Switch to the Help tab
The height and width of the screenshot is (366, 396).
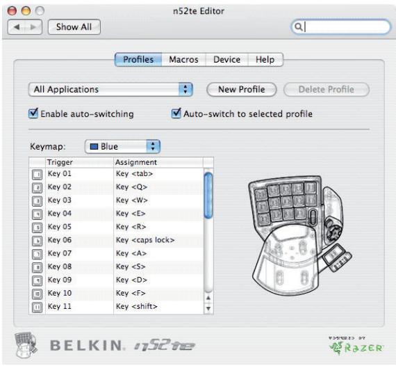(265, 60)
